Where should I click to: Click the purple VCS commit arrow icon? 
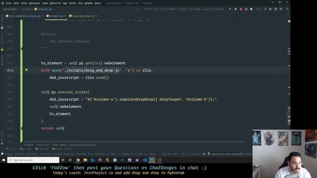(x=270, y=9)
